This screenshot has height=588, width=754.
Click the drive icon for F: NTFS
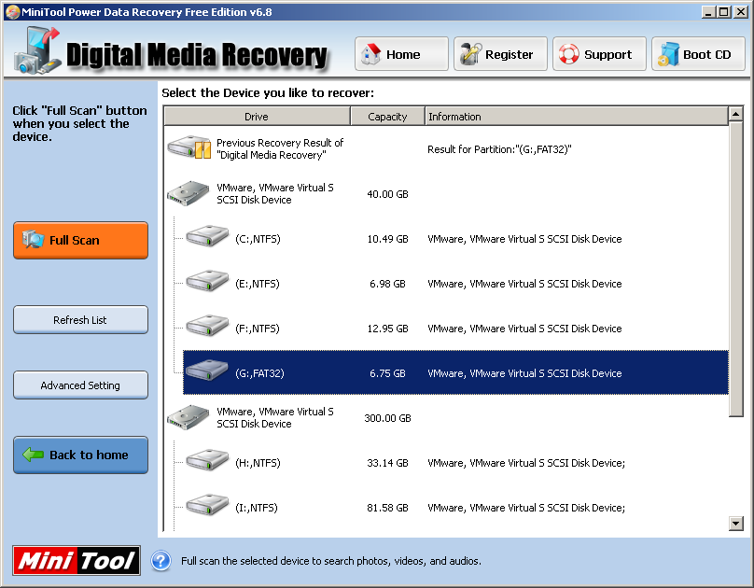pos(208,327)
